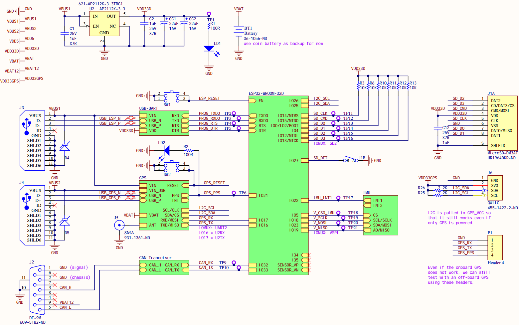
Task: Select the USB_GPS_P net label
Action: 110,198
